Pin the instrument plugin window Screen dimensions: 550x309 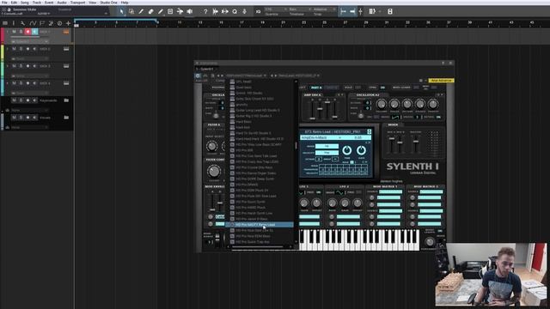point(443,63)
